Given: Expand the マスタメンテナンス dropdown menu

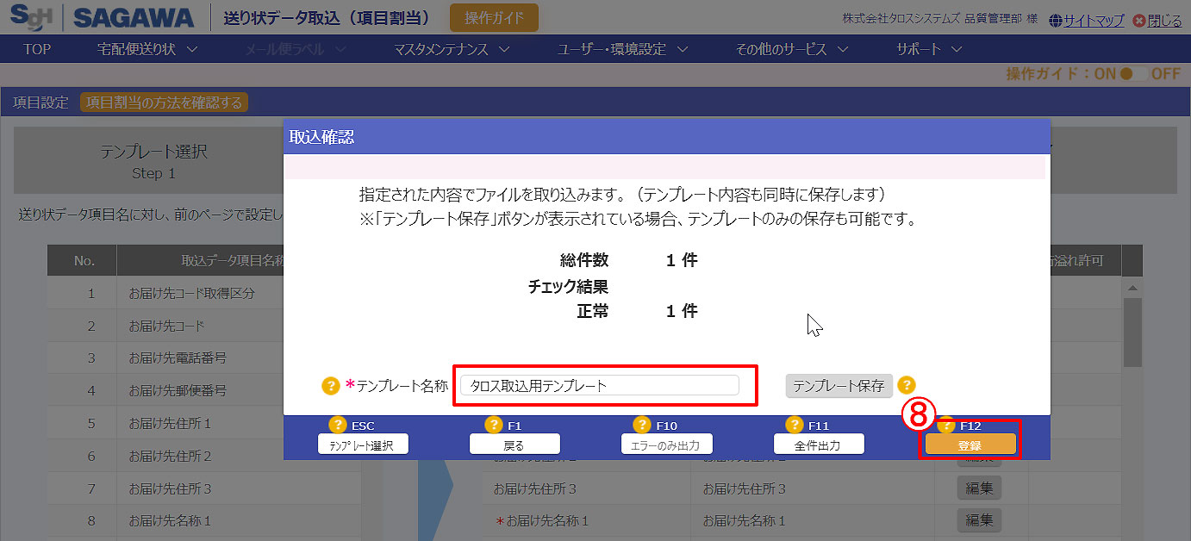Looking at the screenshot, I should tap(452, 49).
